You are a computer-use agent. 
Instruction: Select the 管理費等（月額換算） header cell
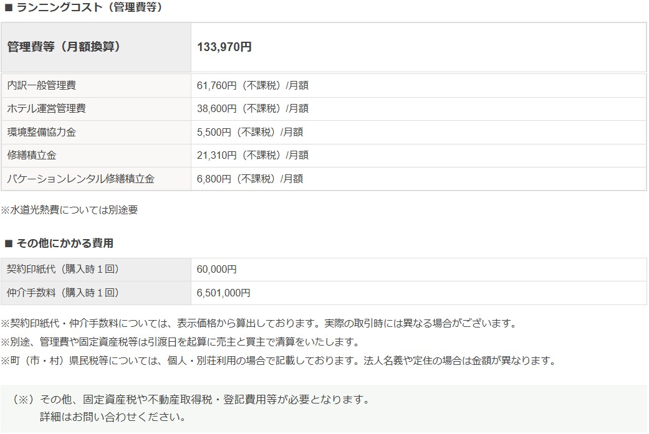click(x=64, y=47)
